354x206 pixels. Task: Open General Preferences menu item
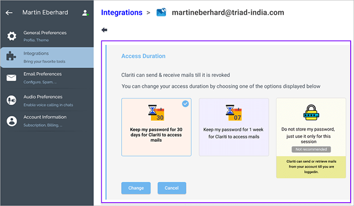pyautogui.click(x=47, y=36)
